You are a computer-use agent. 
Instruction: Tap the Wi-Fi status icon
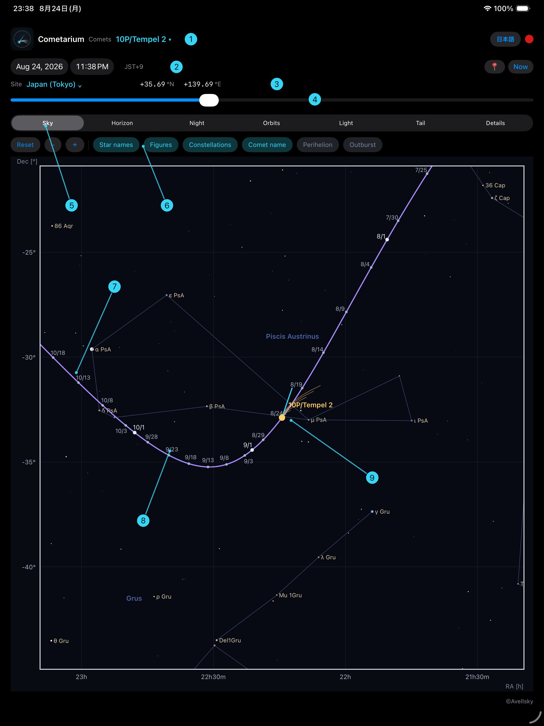pos(487,8)
